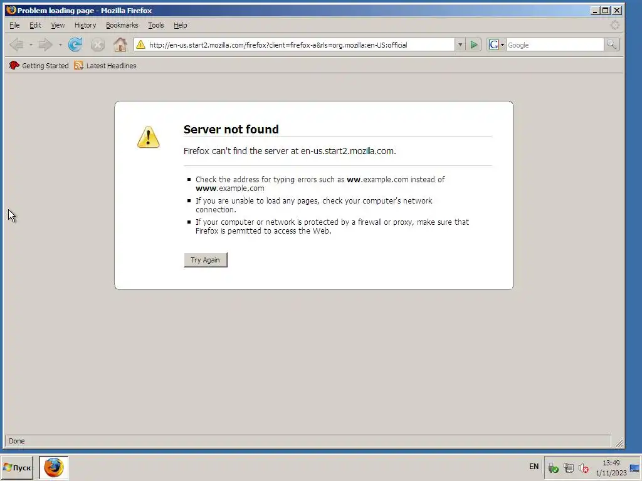Click the 'Firefox can't find the server' message

click(290, 151)
